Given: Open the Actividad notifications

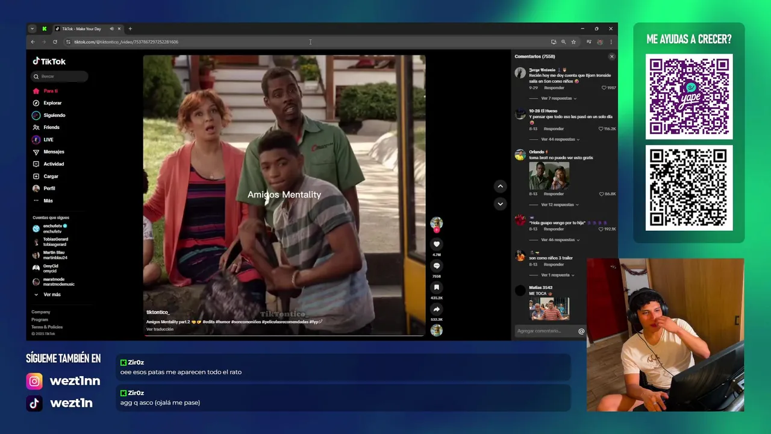Looking at the screenshot, I should tap(48, 164).
